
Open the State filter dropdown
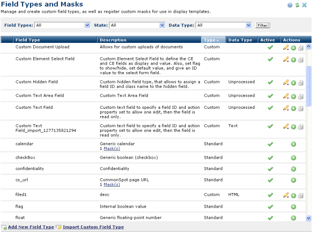tap(137, 25)
